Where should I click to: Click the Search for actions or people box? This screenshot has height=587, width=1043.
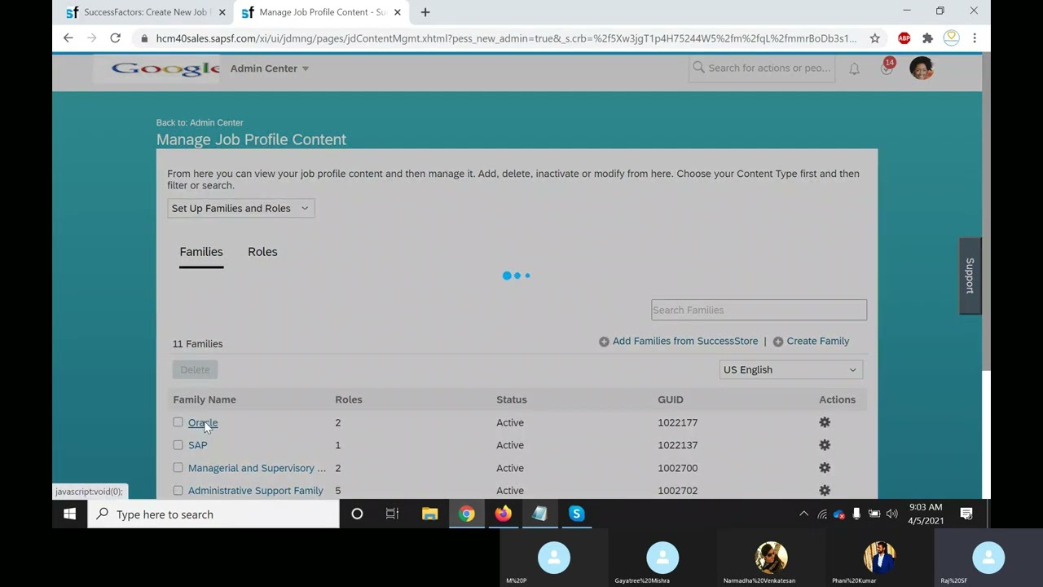tap(761, 68)
